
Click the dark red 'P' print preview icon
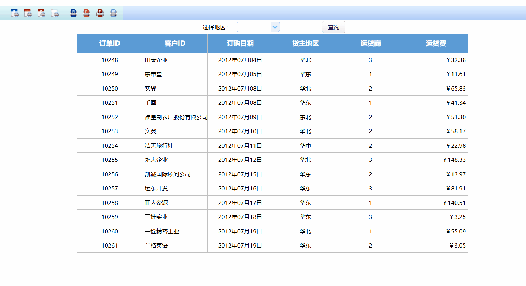(x=42, y=13)
